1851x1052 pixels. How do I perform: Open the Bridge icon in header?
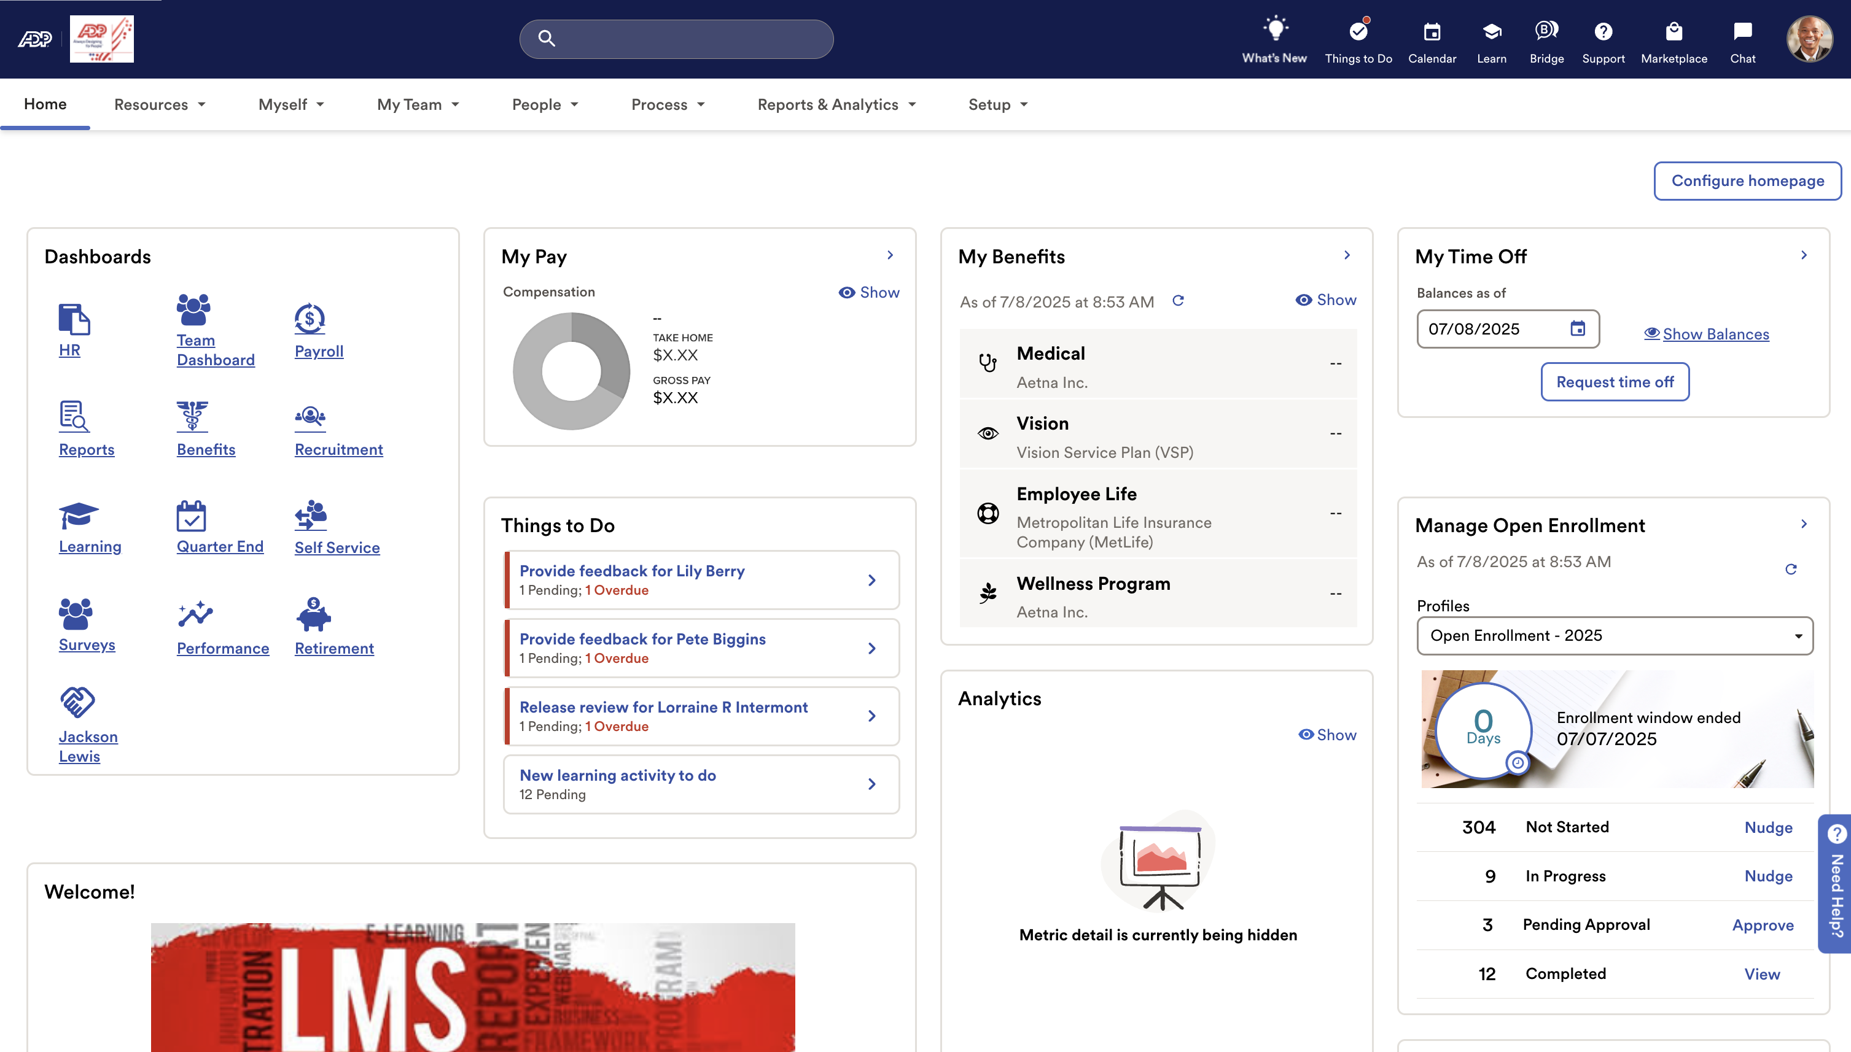1546,30
